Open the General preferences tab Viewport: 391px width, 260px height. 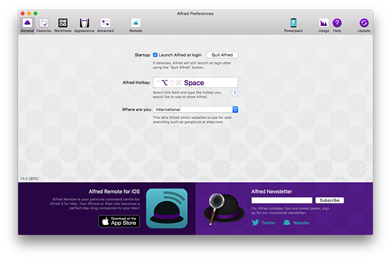pos(27,25)
